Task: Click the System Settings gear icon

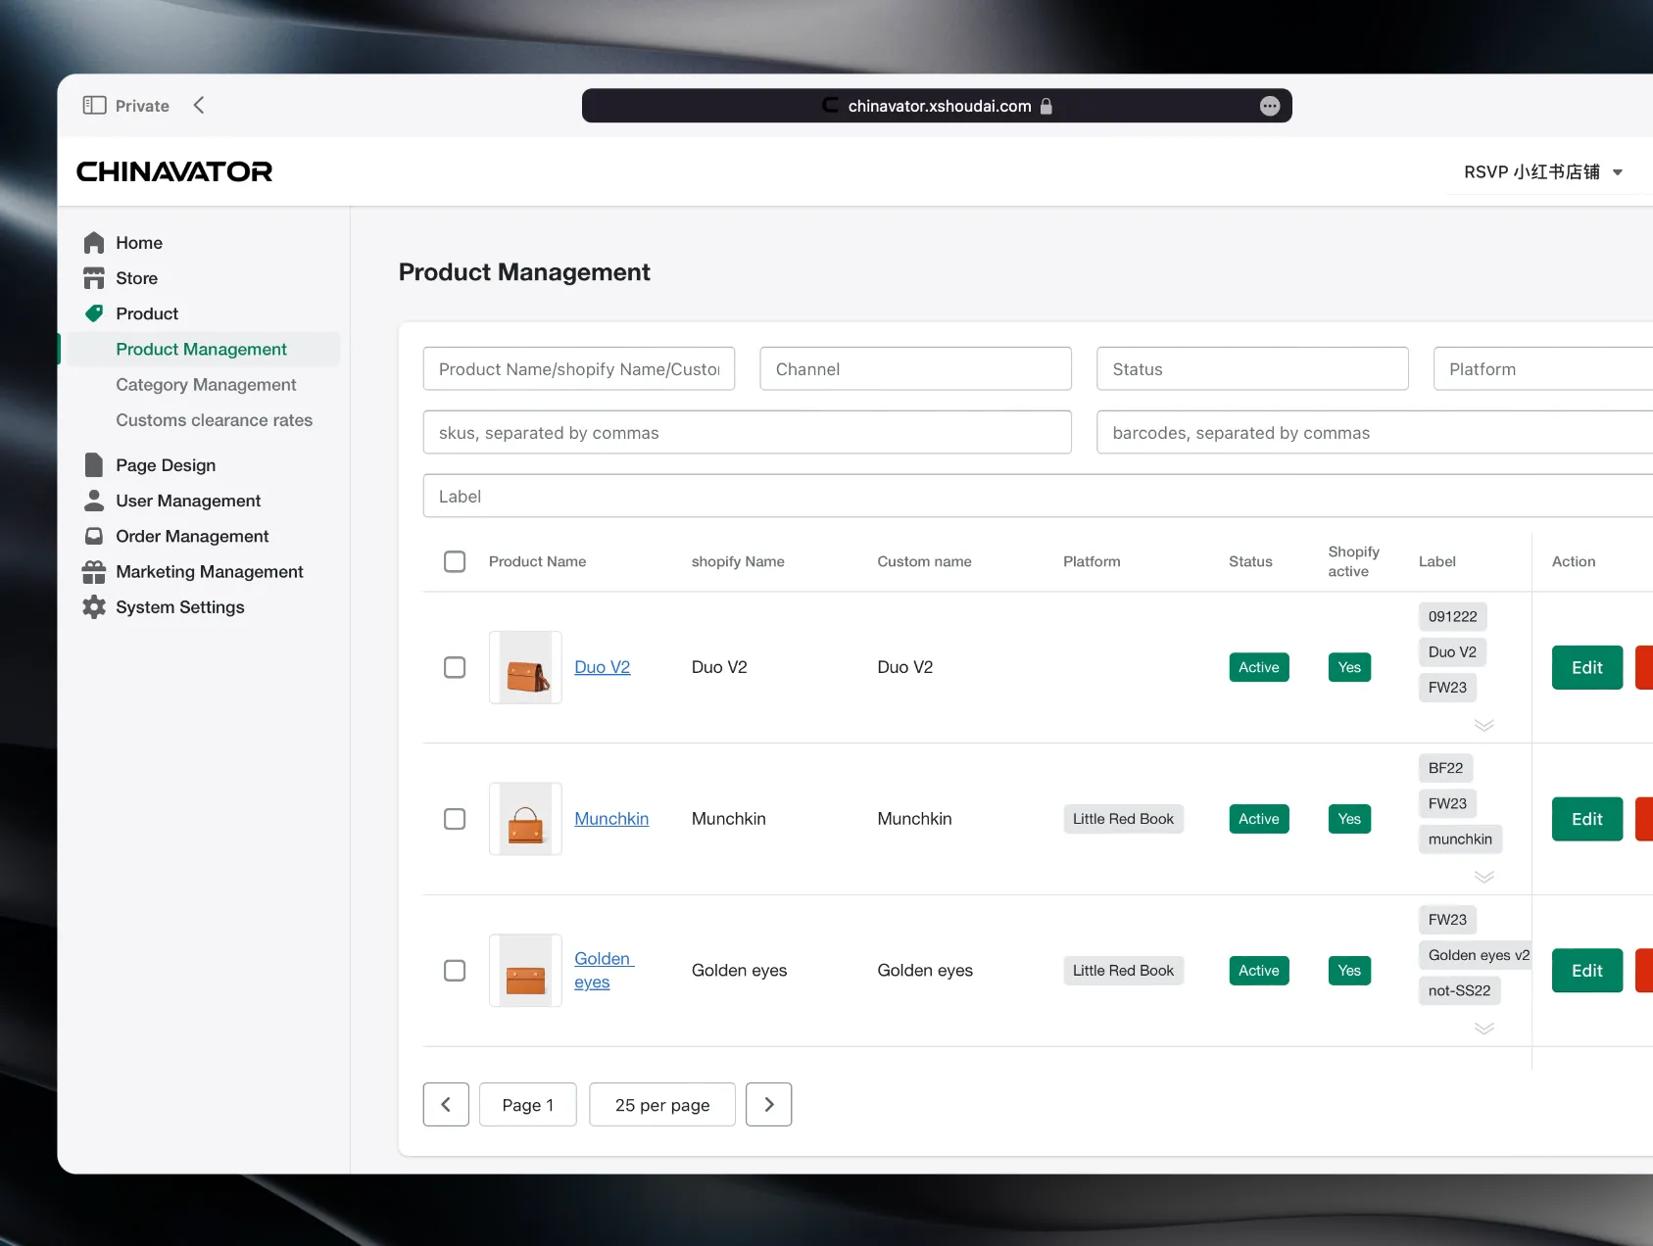Action: coord(94,607)
